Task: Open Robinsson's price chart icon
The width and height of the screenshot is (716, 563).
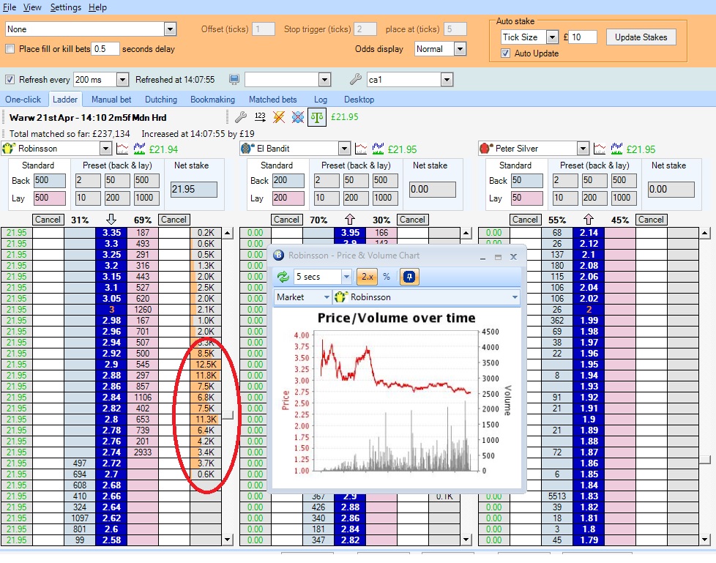Action: [x=122, y=149]
